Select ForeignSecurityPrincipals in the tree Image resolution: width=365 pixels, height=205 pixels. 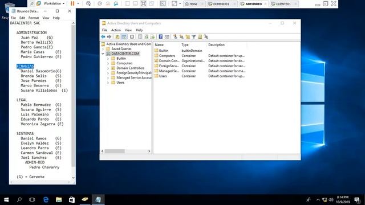click(x=134, y=73)
